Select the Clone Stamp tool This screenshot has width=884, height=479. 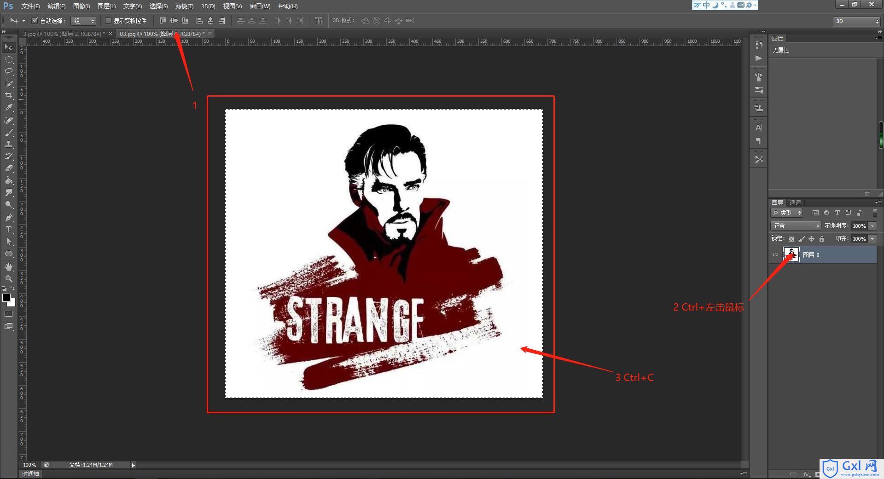(9, 144)
